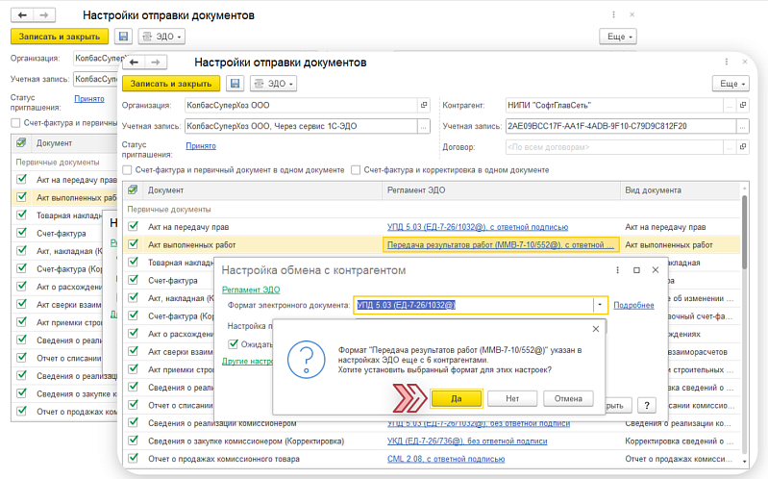768x479 pixels.
Task: Enable Счет-фактура и первичный документ в одном документе
Action: [127, 170]
